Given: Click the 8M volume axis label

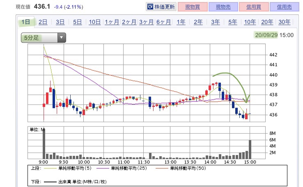Looking at the screenshot, I should pos(273,133).
